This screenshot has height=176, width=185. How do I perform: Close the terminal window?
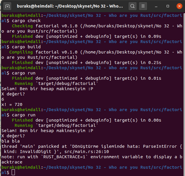pos(179,6)
